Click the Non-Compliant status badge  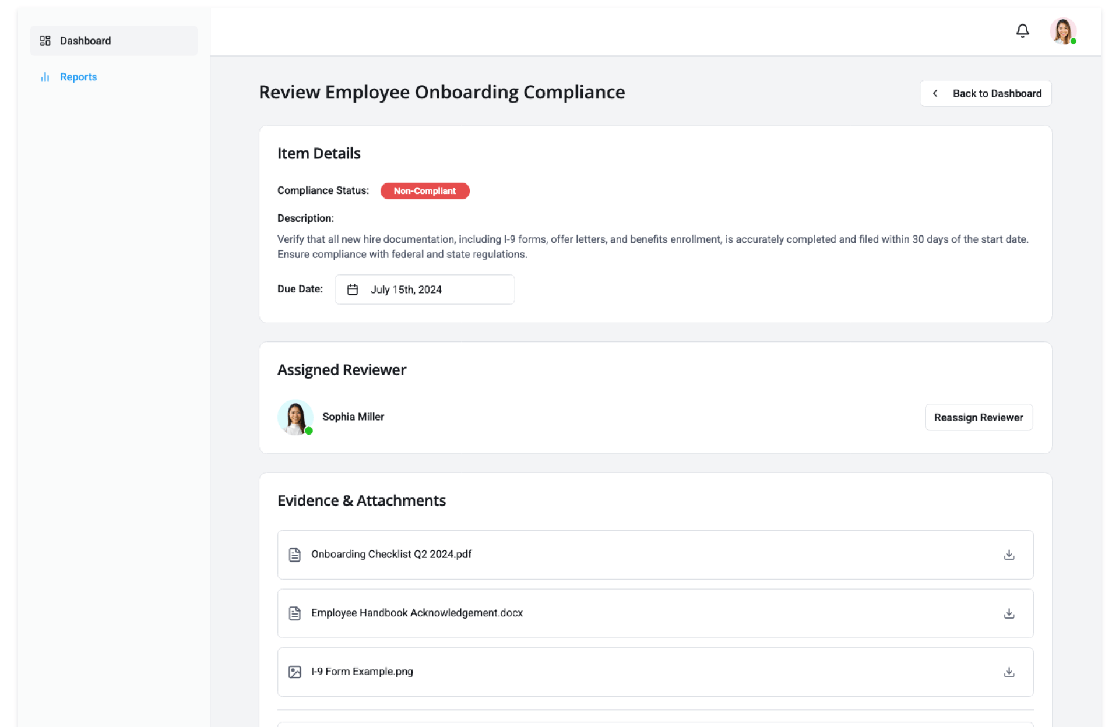(x=424, y=191)
